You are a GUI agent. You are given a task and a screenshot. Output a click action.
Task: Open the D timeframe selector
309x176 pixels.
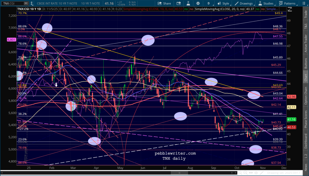tap(208, 4)
